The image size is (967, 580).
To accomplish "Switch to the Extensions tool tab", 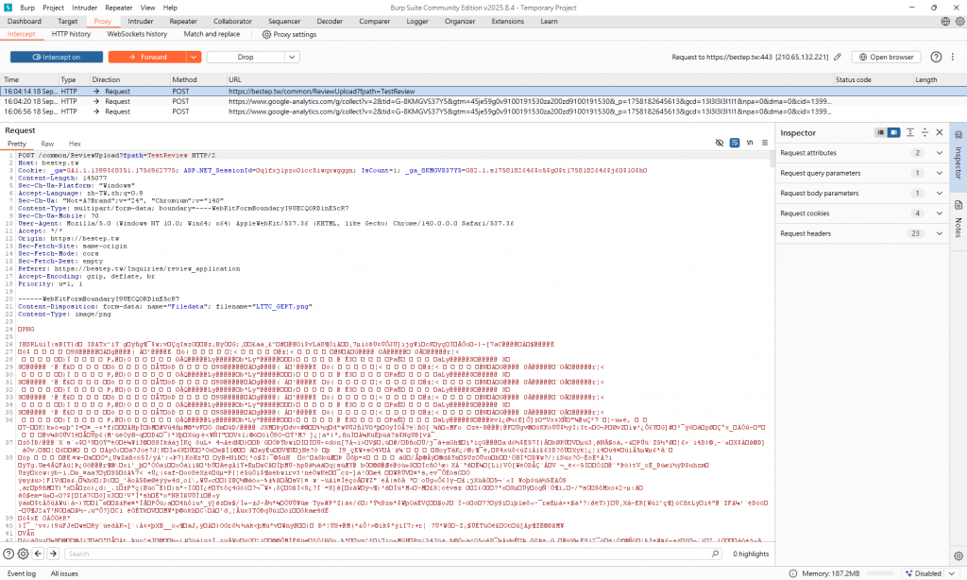I will pos(507,21).
